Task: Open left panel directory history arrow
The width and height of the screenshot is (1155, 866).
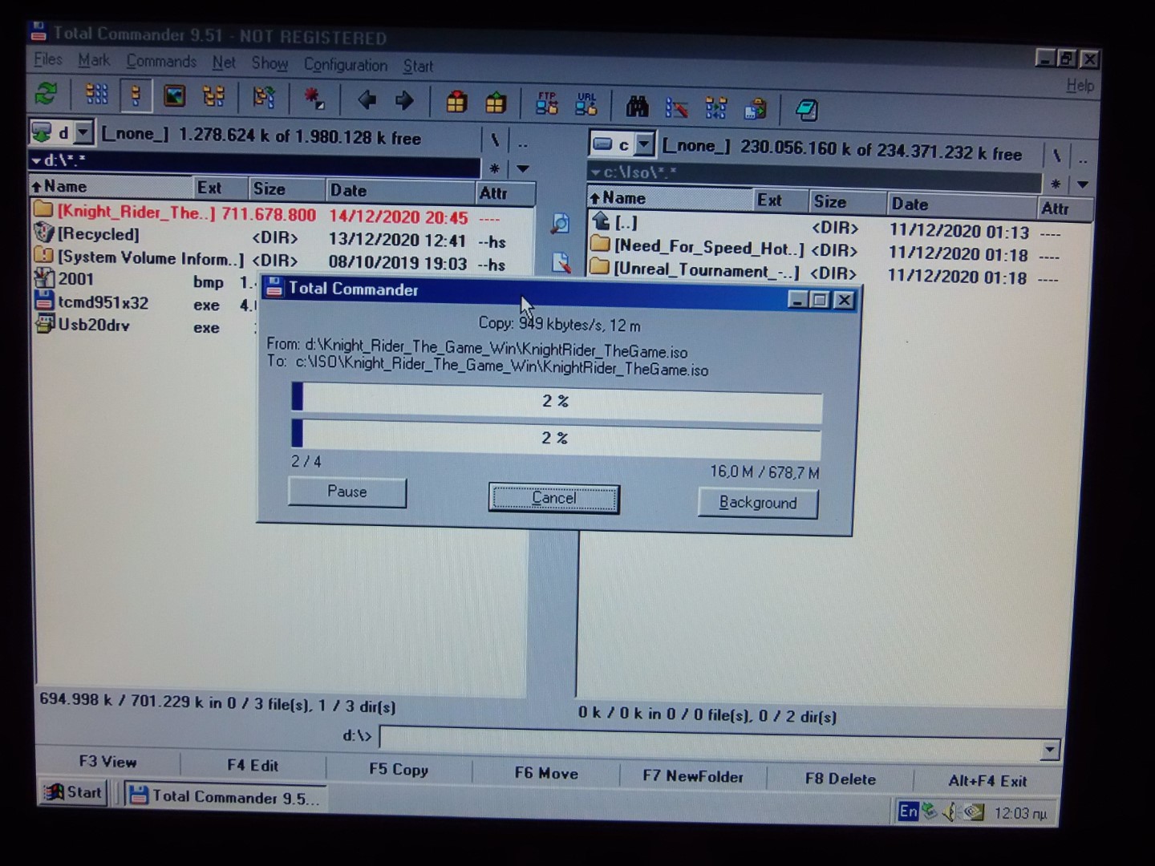Action: (523, 168)
